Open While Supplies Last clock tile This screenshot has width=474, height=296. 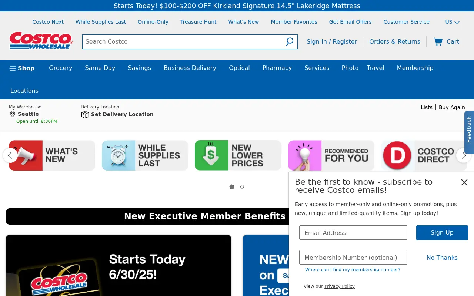point(145,155)
